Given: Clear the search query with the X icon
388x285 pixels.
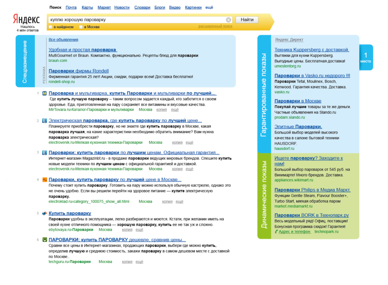Looking at the screenshot, I should point(228,20).
